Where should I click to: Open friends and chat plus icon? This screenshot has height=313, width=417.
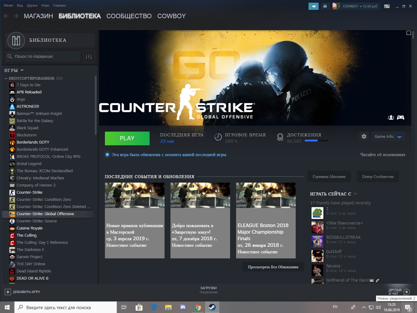(x=407, y=292)
